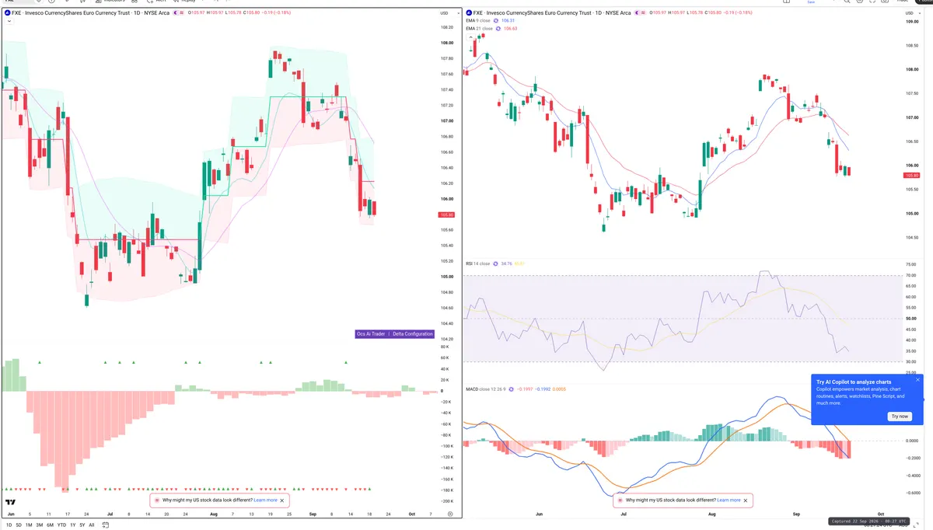The width and height of the screenshot is (933, 530).
Task: Click the EMA 9 status icon
Action: click(x=498, y=21)
